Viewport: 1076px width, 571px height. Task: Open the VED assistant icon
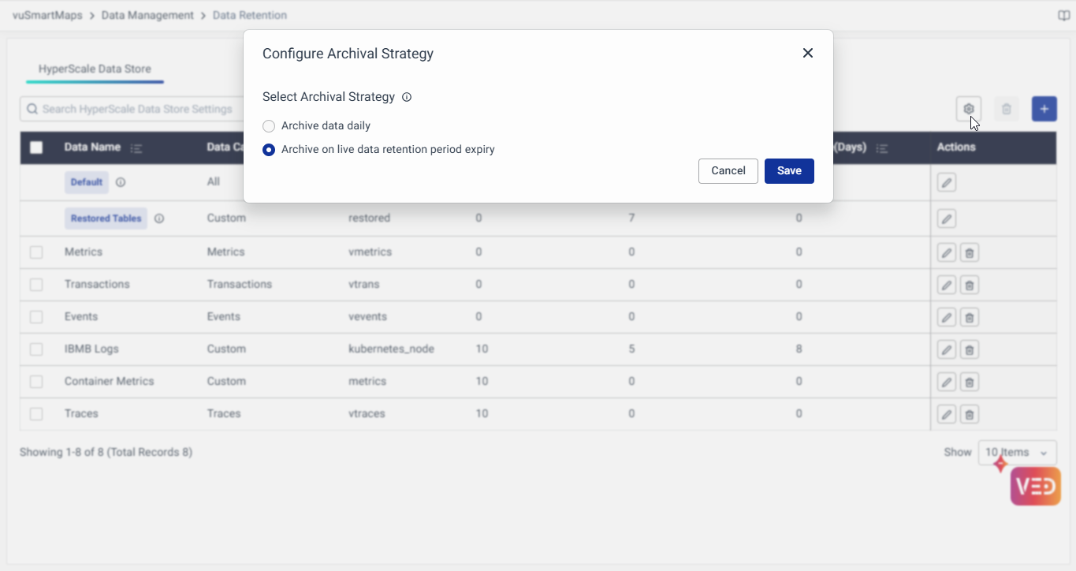[1035, 486]
